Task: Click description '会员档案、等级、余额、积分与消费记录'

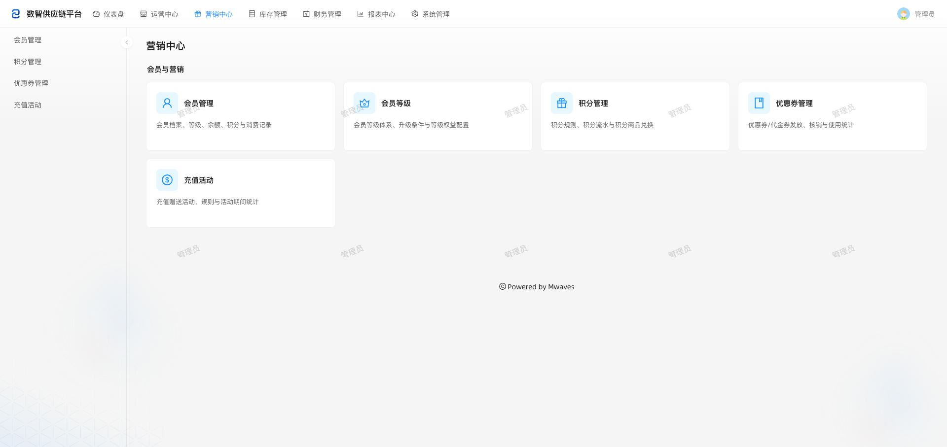Action: click(214, 125)
